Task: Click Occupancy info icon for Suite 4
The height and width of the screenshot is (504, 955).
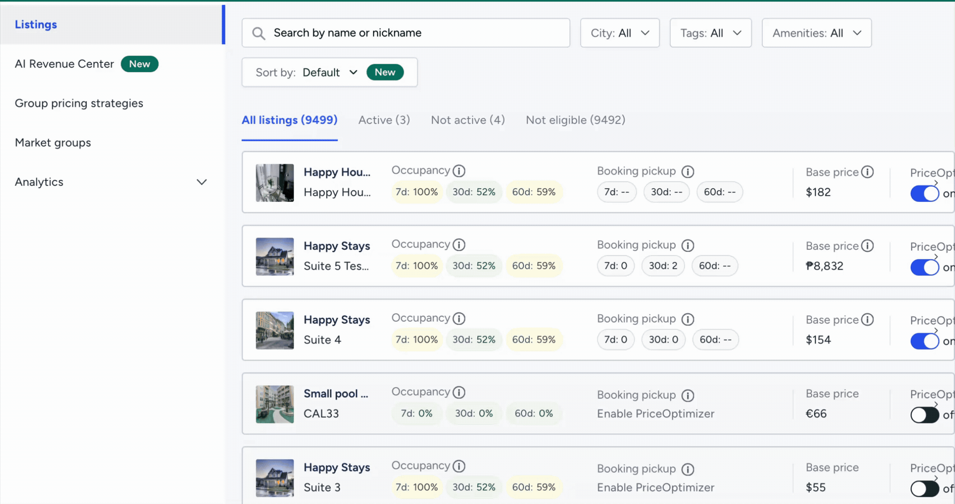Action: tap(459, 318)
